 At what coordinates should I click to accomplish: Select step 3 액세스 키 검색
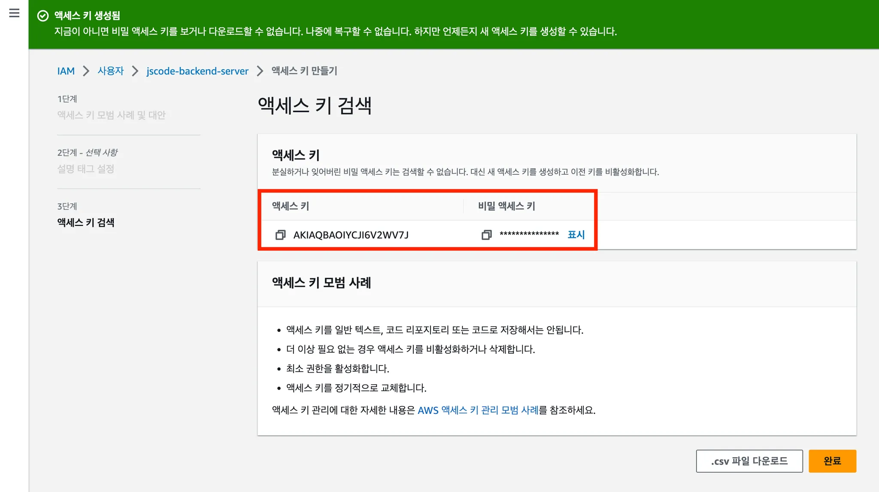tap(86, 222)
